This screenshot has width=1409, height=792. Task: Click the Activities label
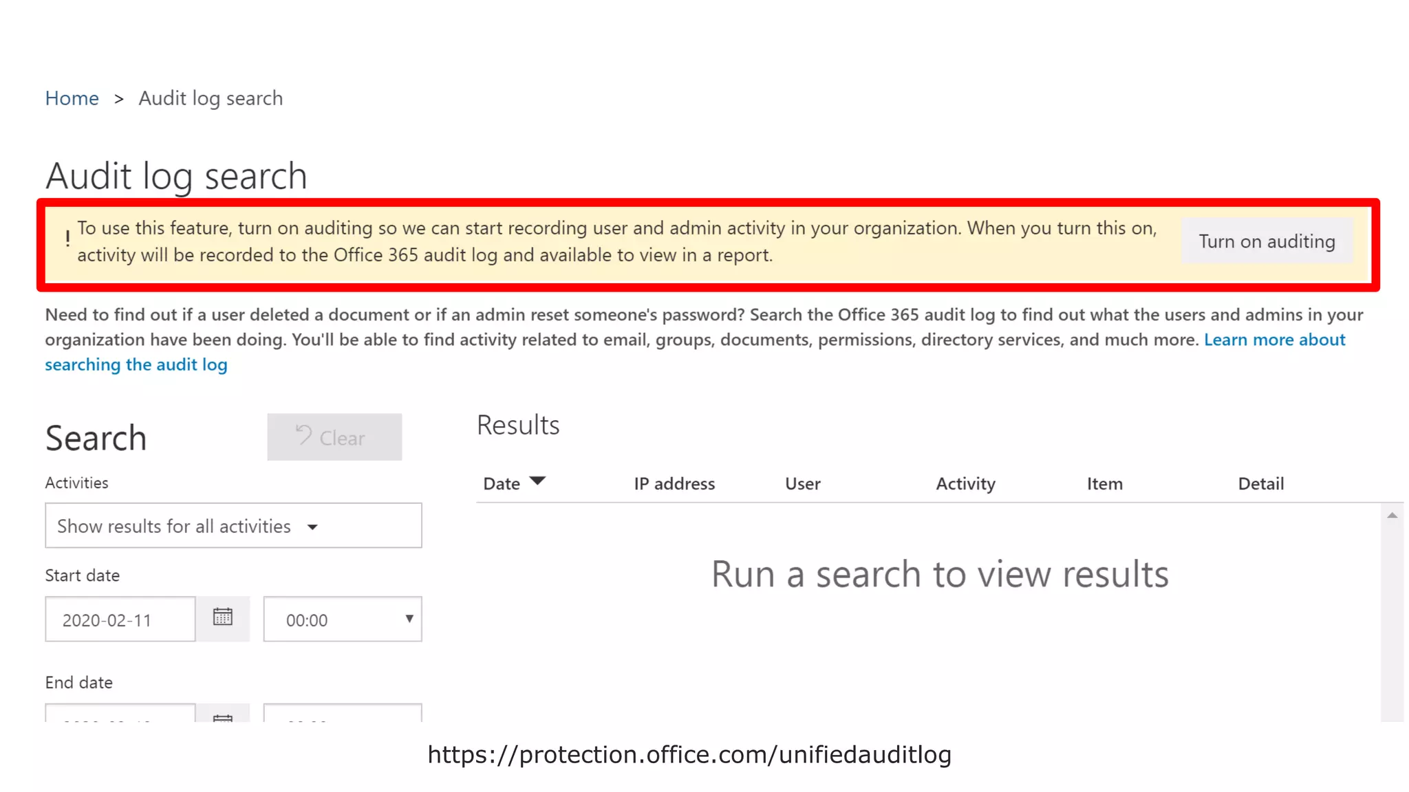pos(76,483)
